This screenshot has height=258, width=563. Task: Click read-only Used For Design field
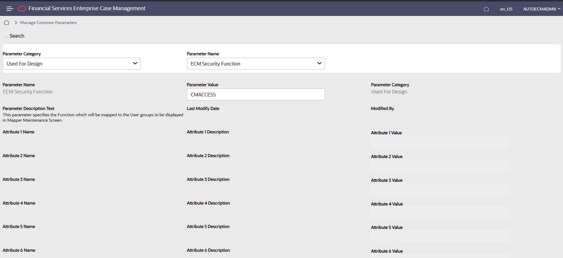pos(440,94)
